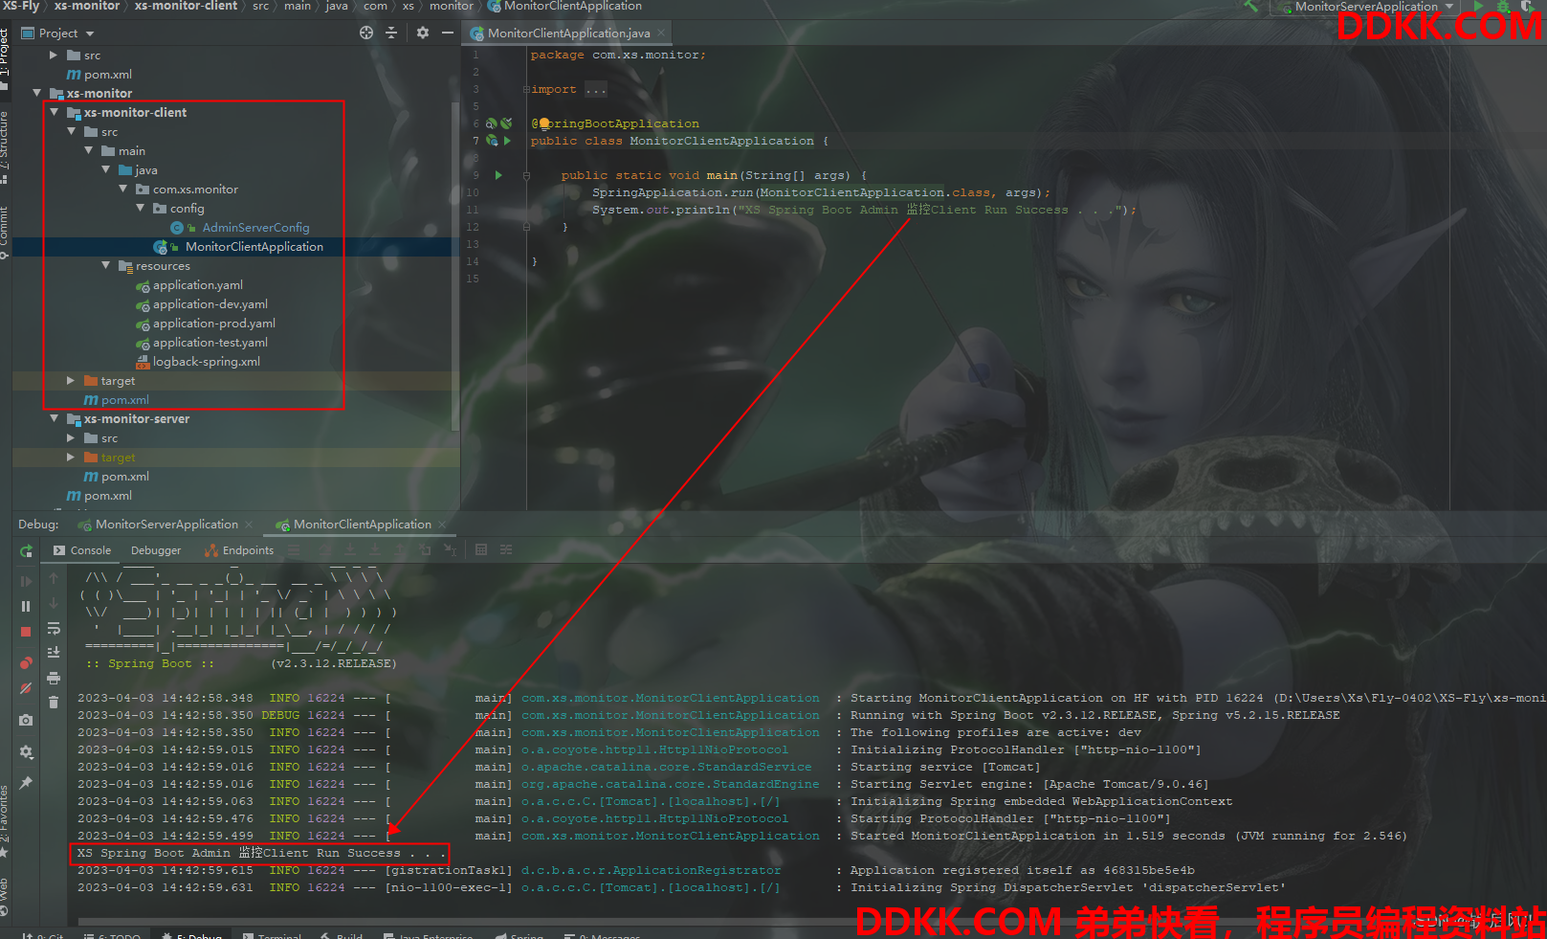Viewport: 1547px width, 939px height.
Task: Open debug settings gear in sidebar
Action: pyautogui.click(x=26, y=751)
